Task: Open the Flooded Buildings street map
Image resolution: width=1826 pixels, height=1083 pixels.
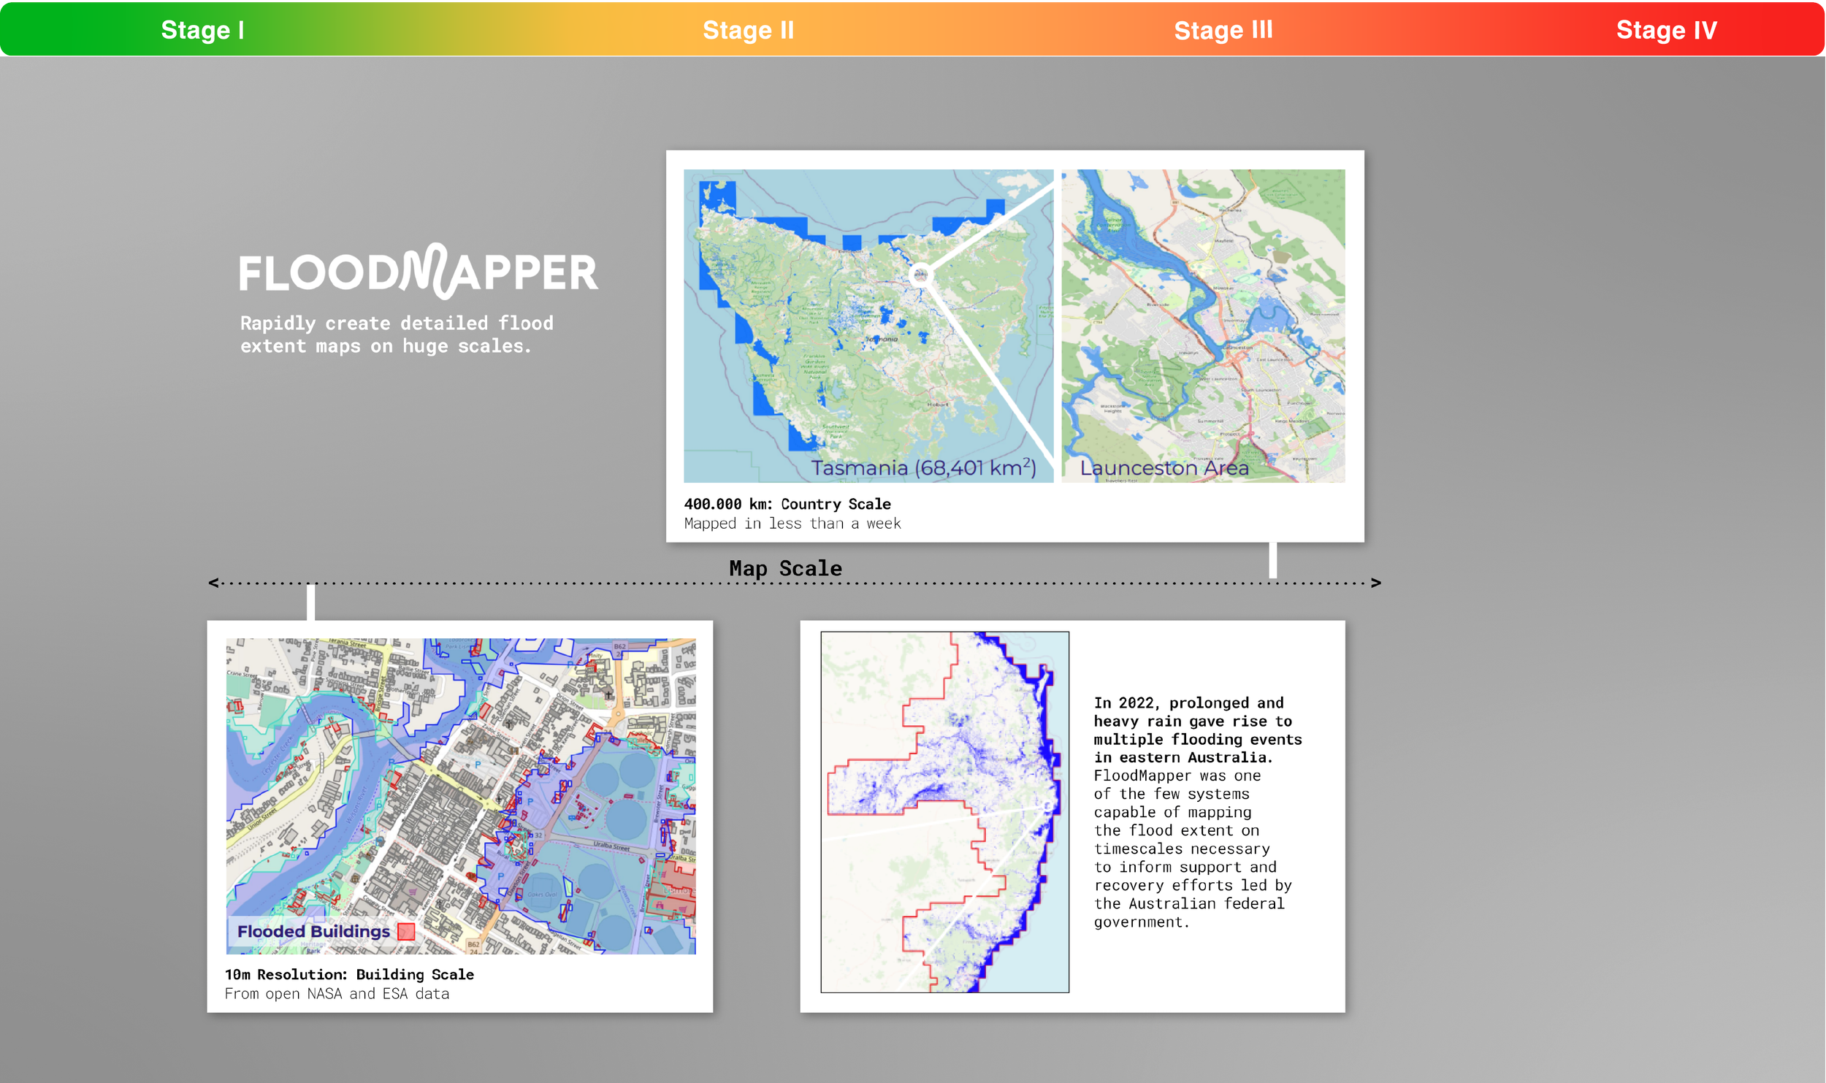Action: [461, 796]
